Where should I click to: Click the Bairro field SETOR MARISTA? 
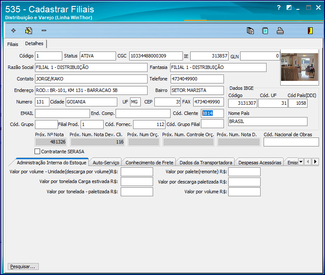(197, 90)
